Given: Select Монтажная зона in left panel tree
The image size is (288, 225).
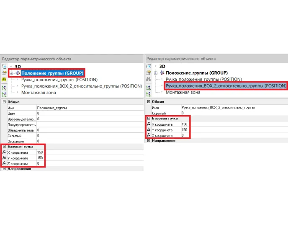Looking at the screenshot, I should (x=39, y=93).
